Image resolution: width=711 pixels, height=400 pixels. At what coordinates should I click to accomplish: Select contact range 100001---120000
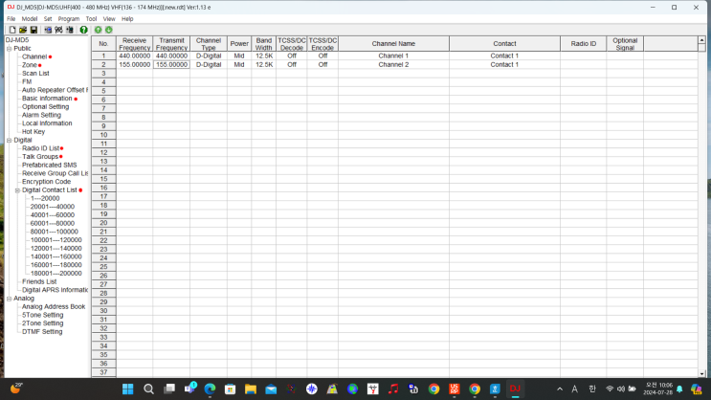click(x=56, y=240)
